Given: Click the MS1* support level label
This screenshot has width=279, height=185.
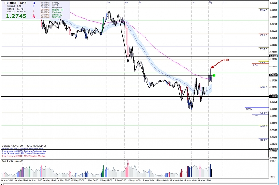Looking at the screenshot, I should pyautogui.click(x=263, y=87).
